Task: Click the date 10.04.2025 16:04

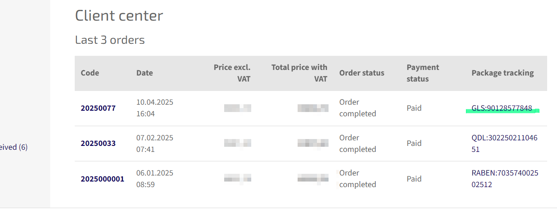Action: tap(154, 108)
